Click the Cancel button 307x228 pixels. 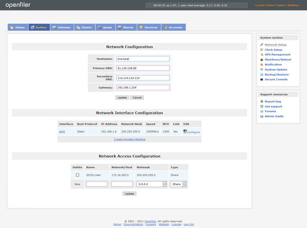pyautogui.click(x=137, y=98)
